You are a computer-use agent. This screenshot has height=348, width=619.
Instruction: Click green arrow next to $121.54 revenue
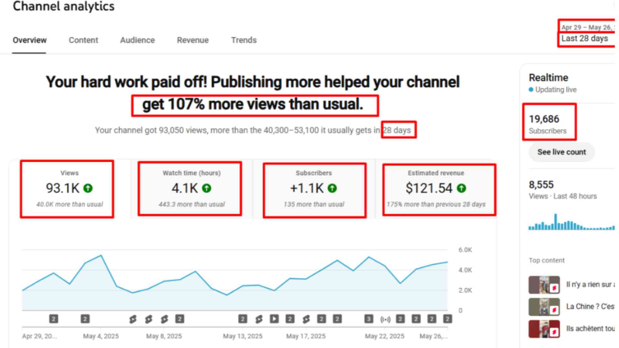click(x=461, y=188)
